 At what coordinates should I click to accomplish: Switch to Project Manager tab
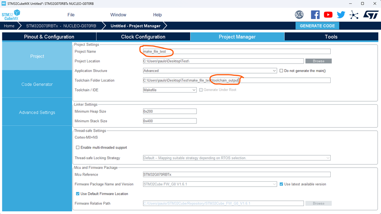coord(237,37)
